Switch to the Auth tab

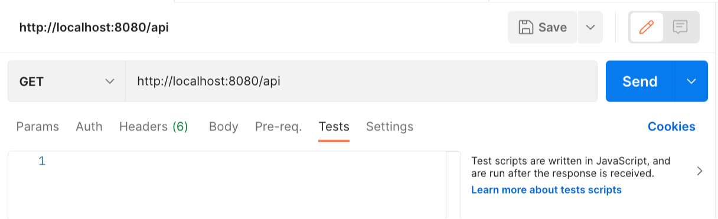89,126
